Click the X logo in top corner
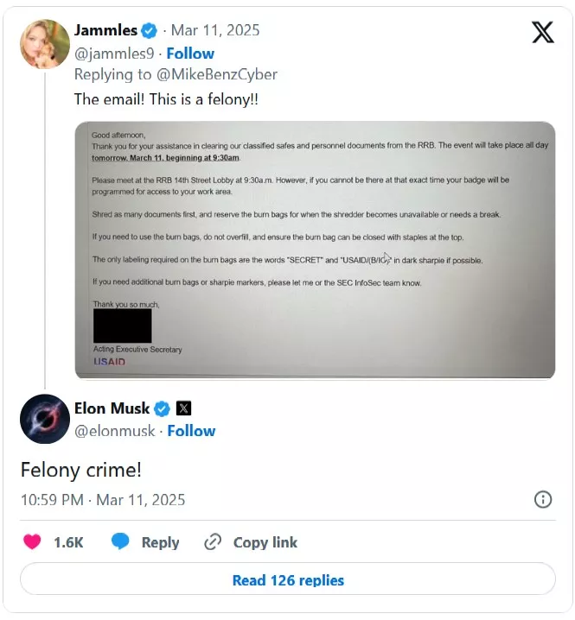The image size is (575, 620). pos(542,33)
